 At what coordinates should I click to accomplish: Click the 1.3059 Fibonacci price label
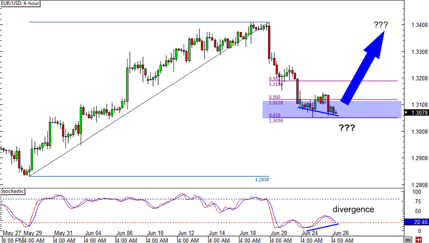click(276, 121)
